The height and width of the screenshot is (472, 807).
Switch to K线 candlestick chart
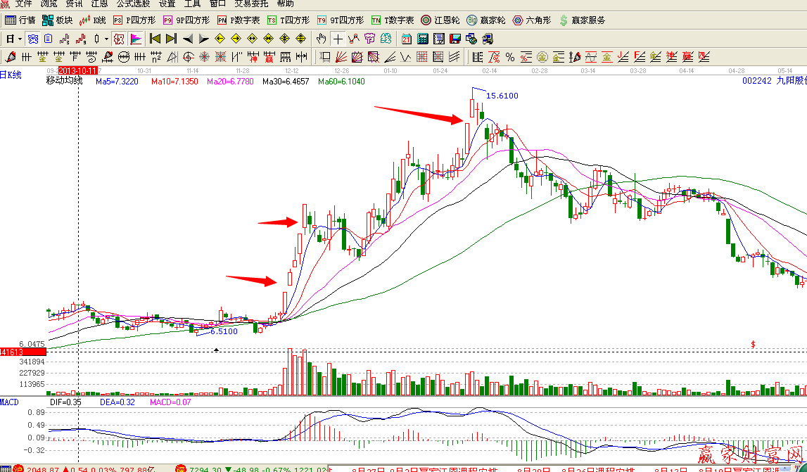click(93, 20)
